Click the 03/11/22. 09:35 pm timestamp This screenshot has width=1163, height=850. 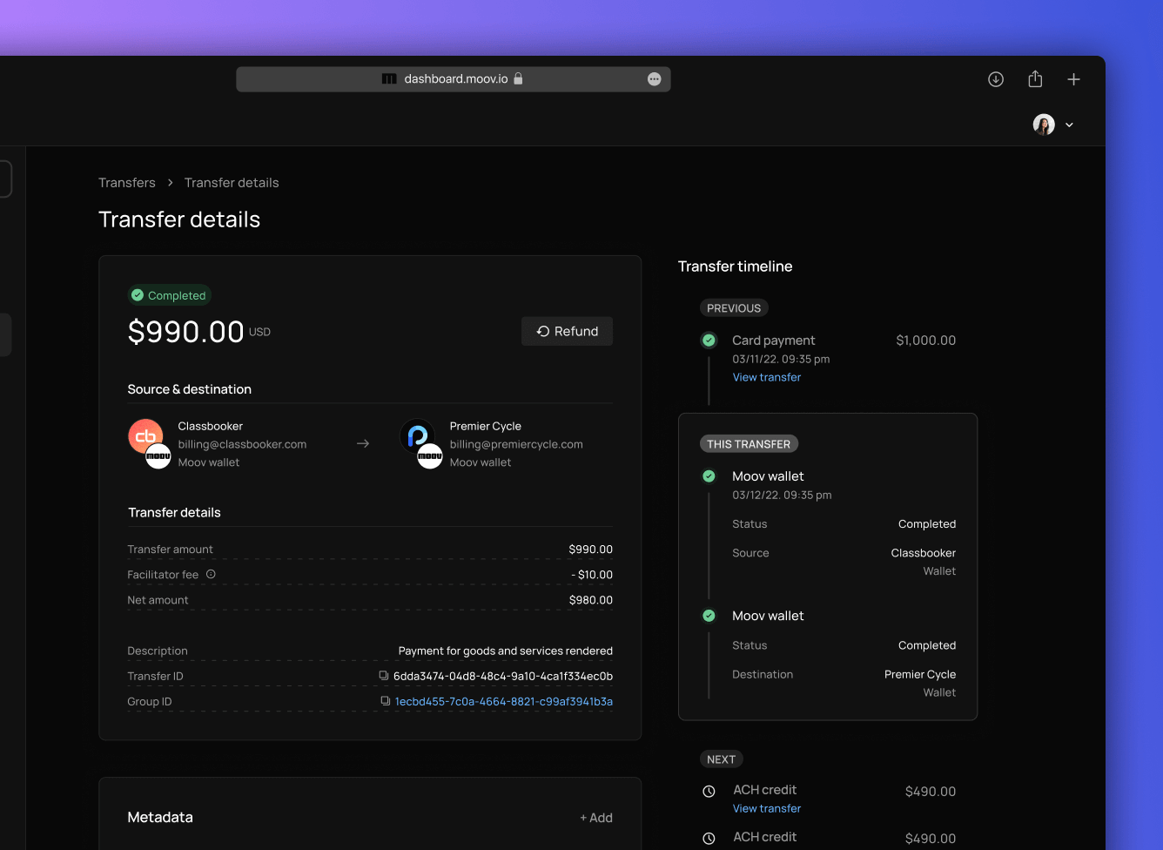coord(781,359)
